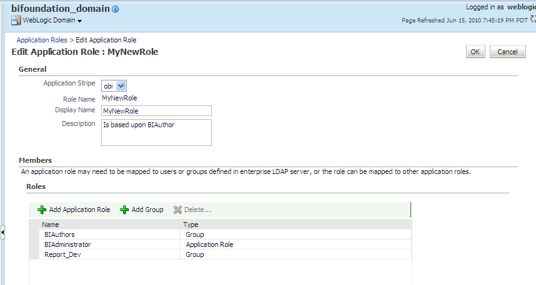Click the Display Name input field
This screenshot has width=536, height=285.
click(x=156, y=111)
